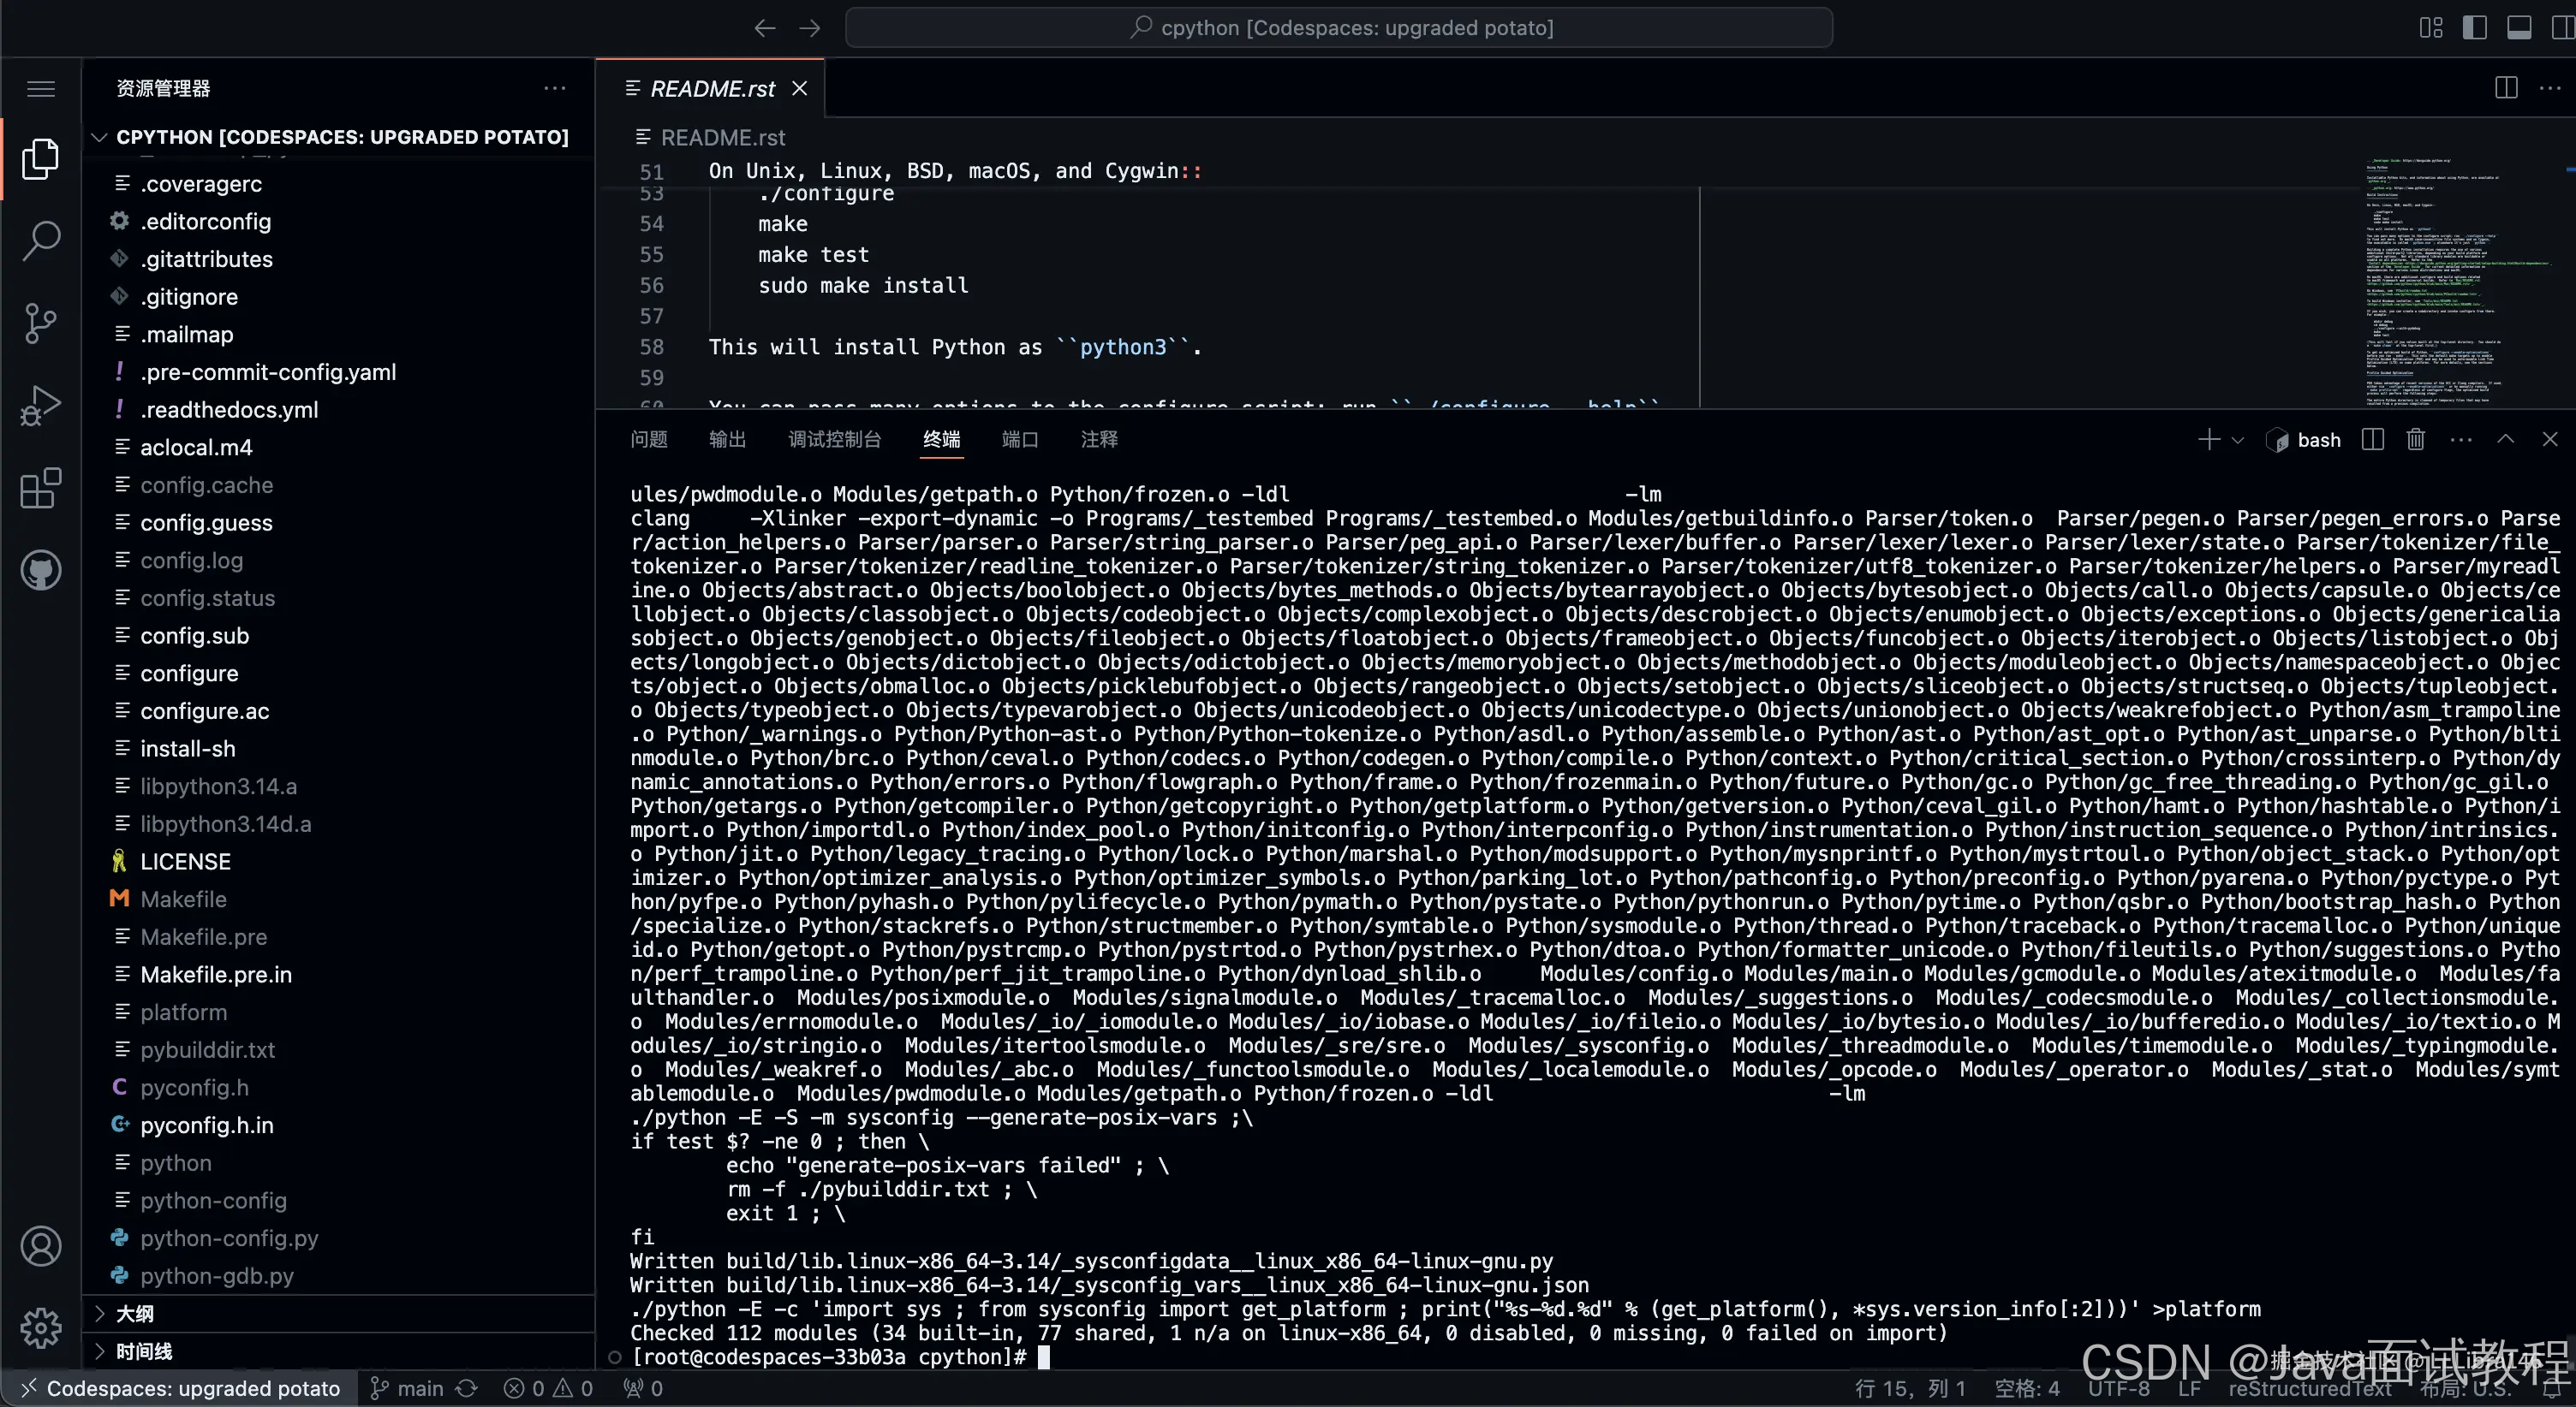2576x1407 pixels.
Task: Click the editor minimap preview
Action: (x=2460, y=280)
